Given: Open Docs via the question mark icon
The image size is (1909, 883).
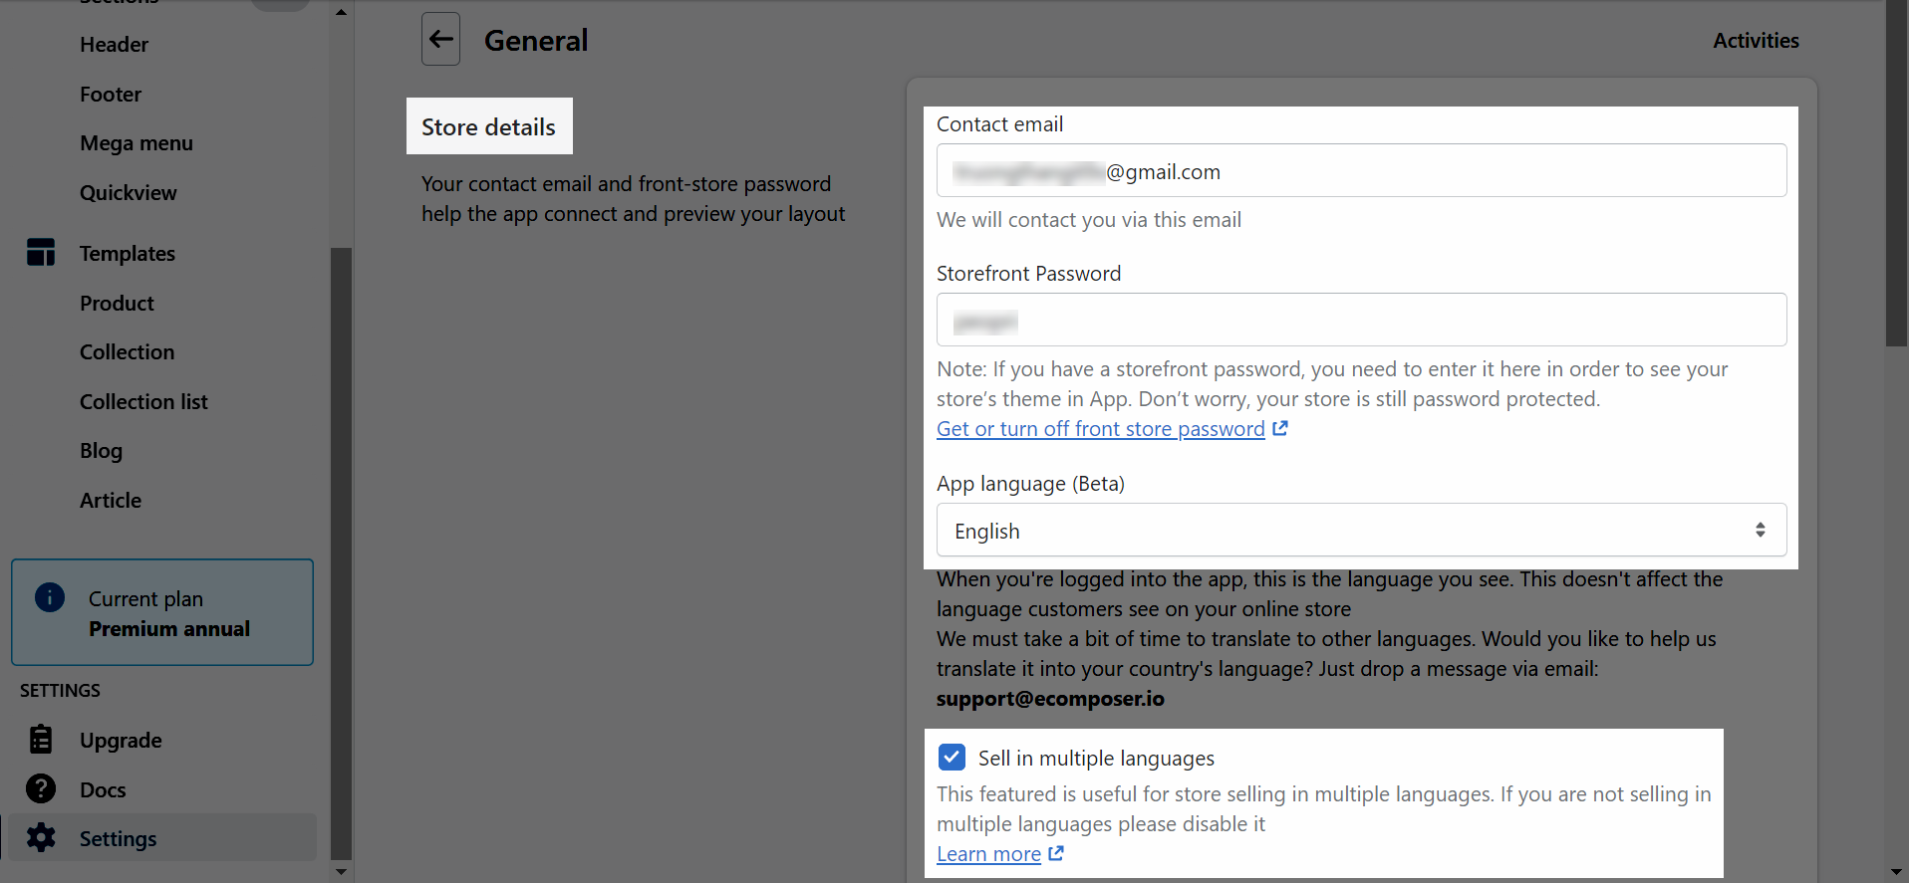Looking at the screenshot, I should click(x=41, y=789).
